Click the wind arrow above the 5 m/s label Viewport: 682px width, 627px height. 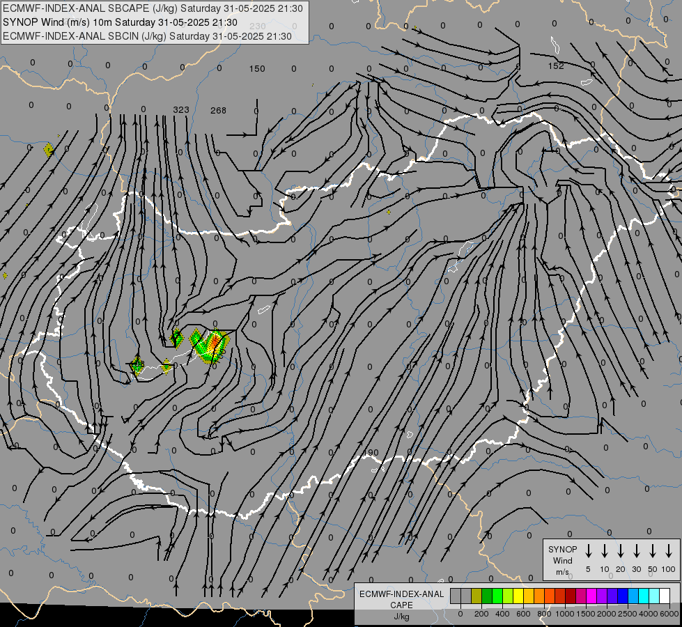(588, 551)
